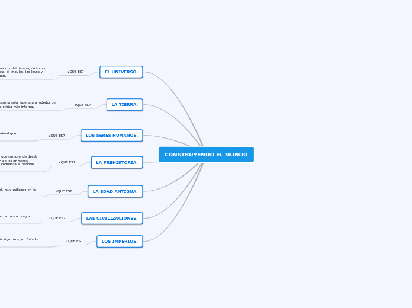Select the LA PREHISTORIA. node
The image size is (412, 308).
(x=117, y=162)
